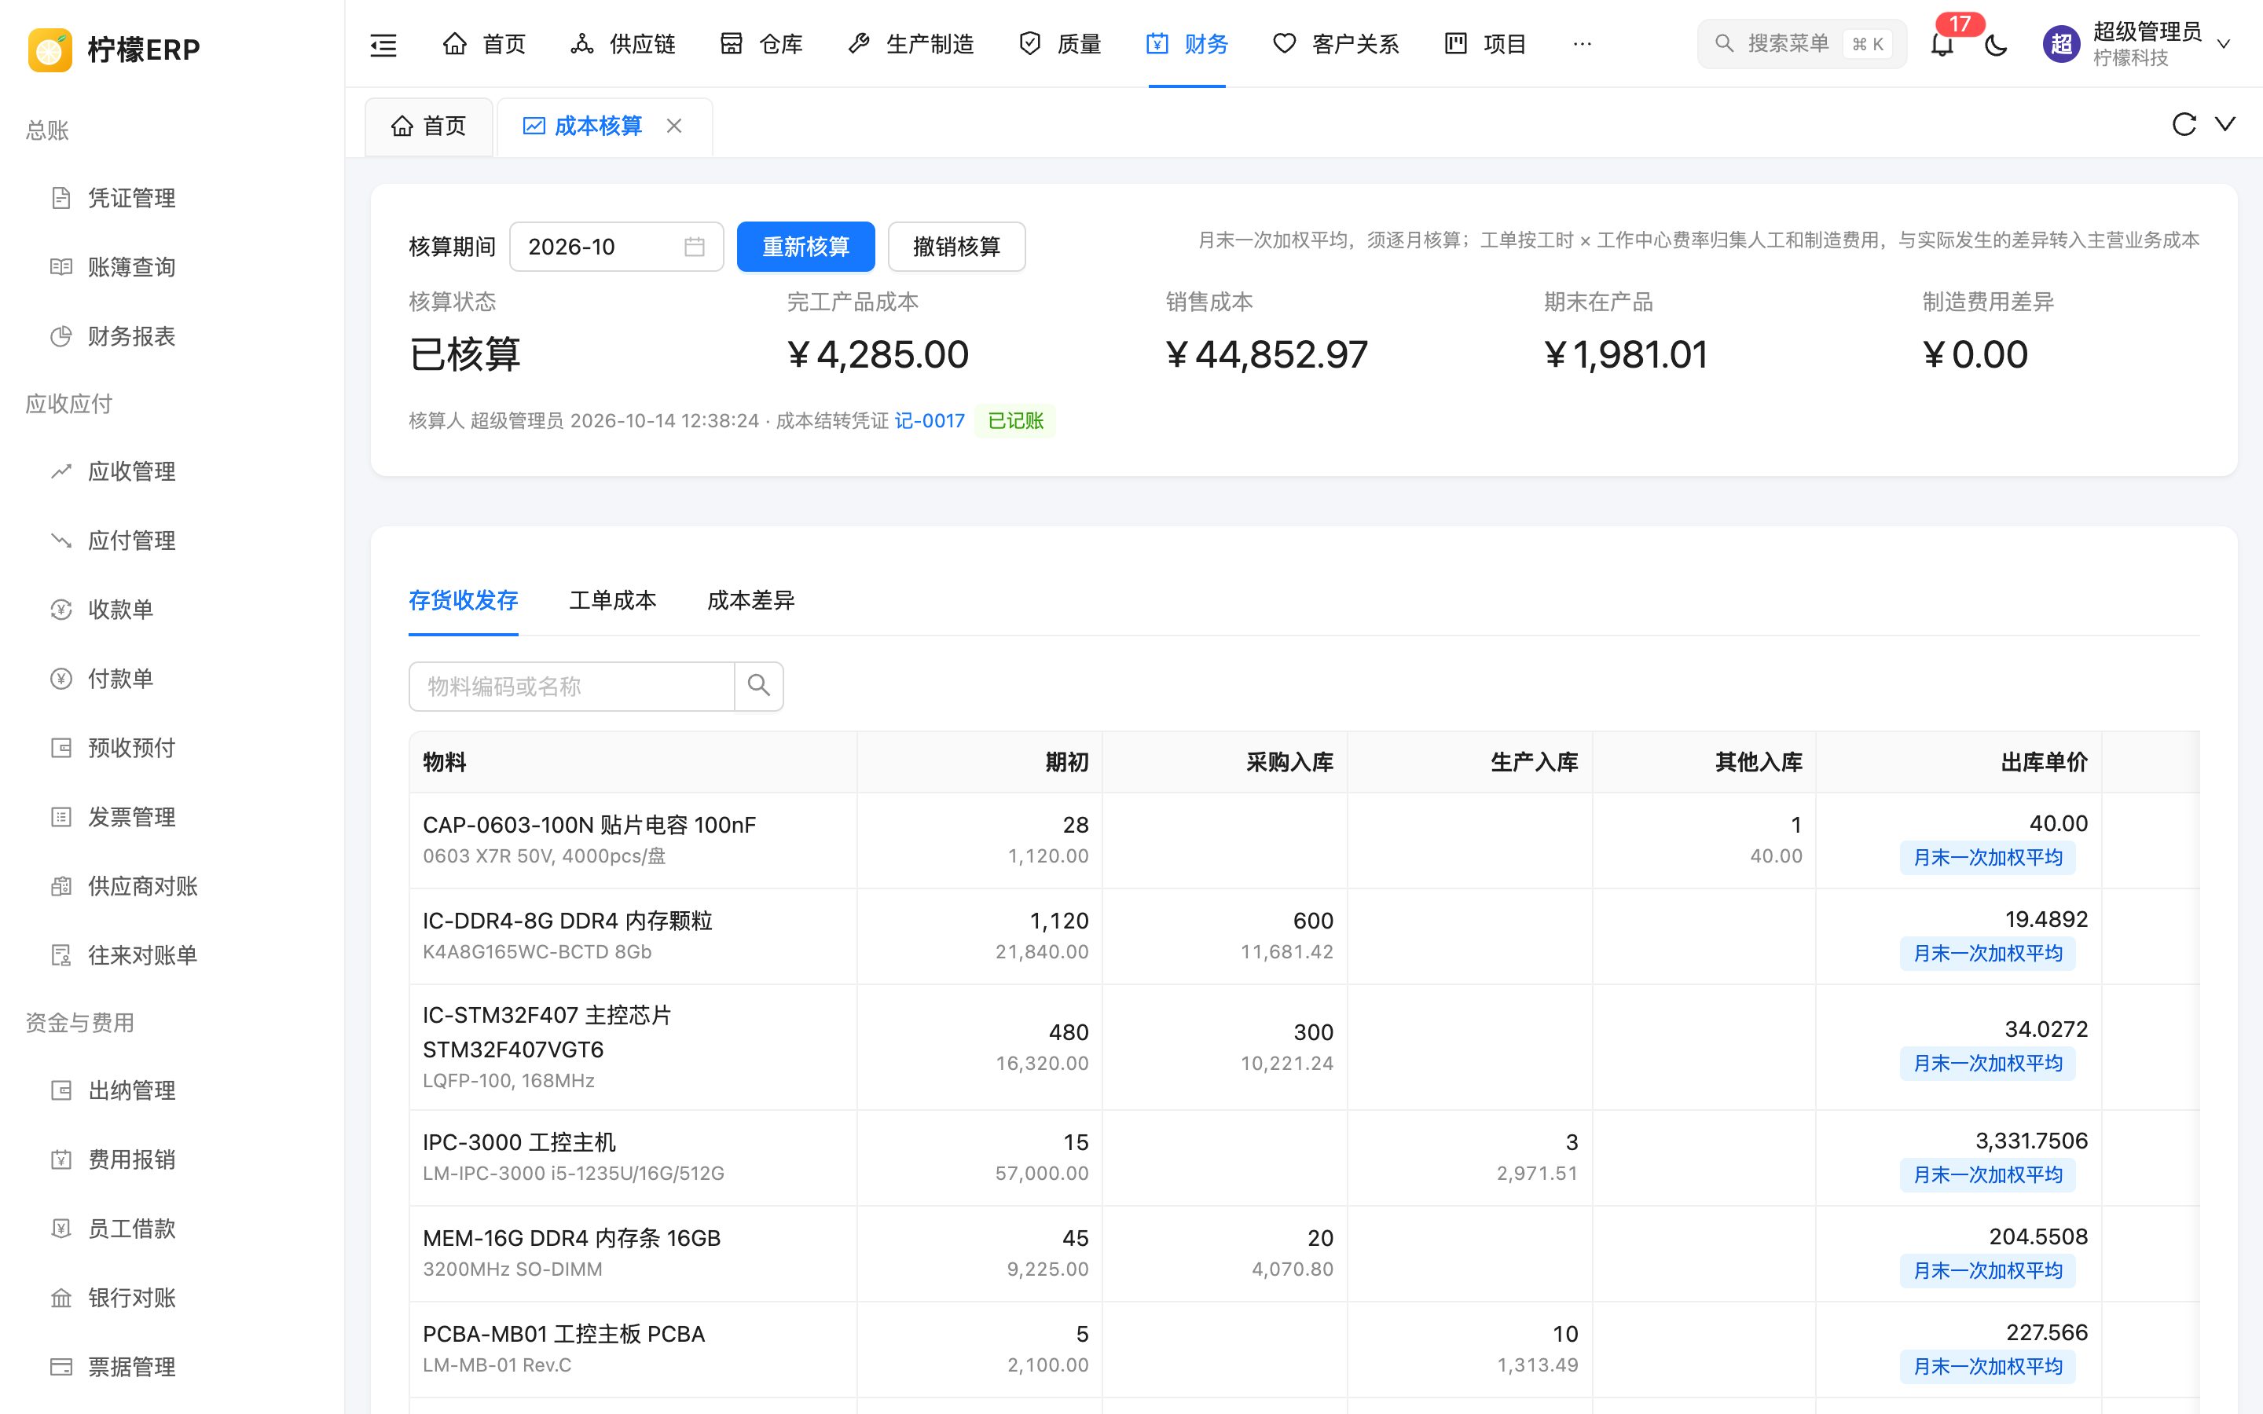Open 应付管理 in the sidebar
Viewport: 2263px width, 1414px height.
[x=131, y=540]
